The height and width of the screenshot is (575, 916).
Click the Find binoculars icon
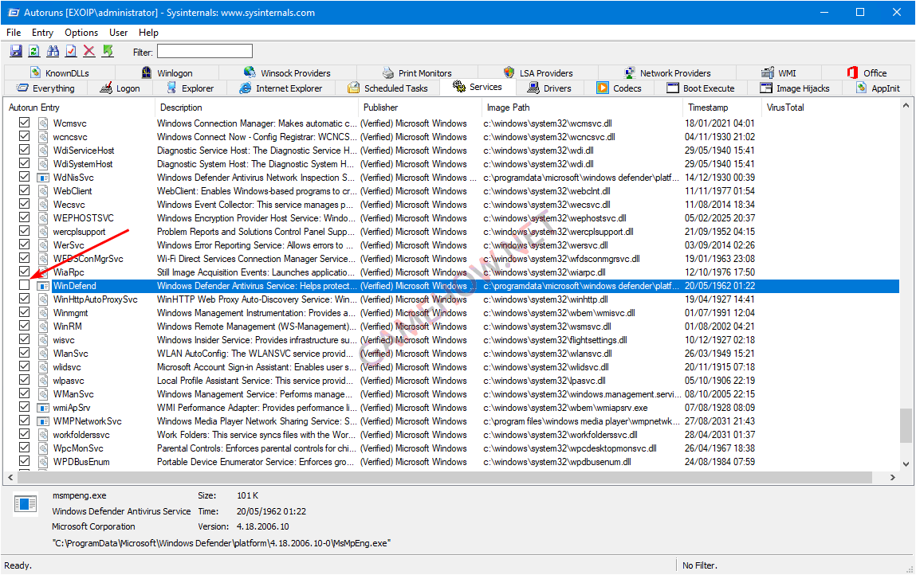click(53, 52)
